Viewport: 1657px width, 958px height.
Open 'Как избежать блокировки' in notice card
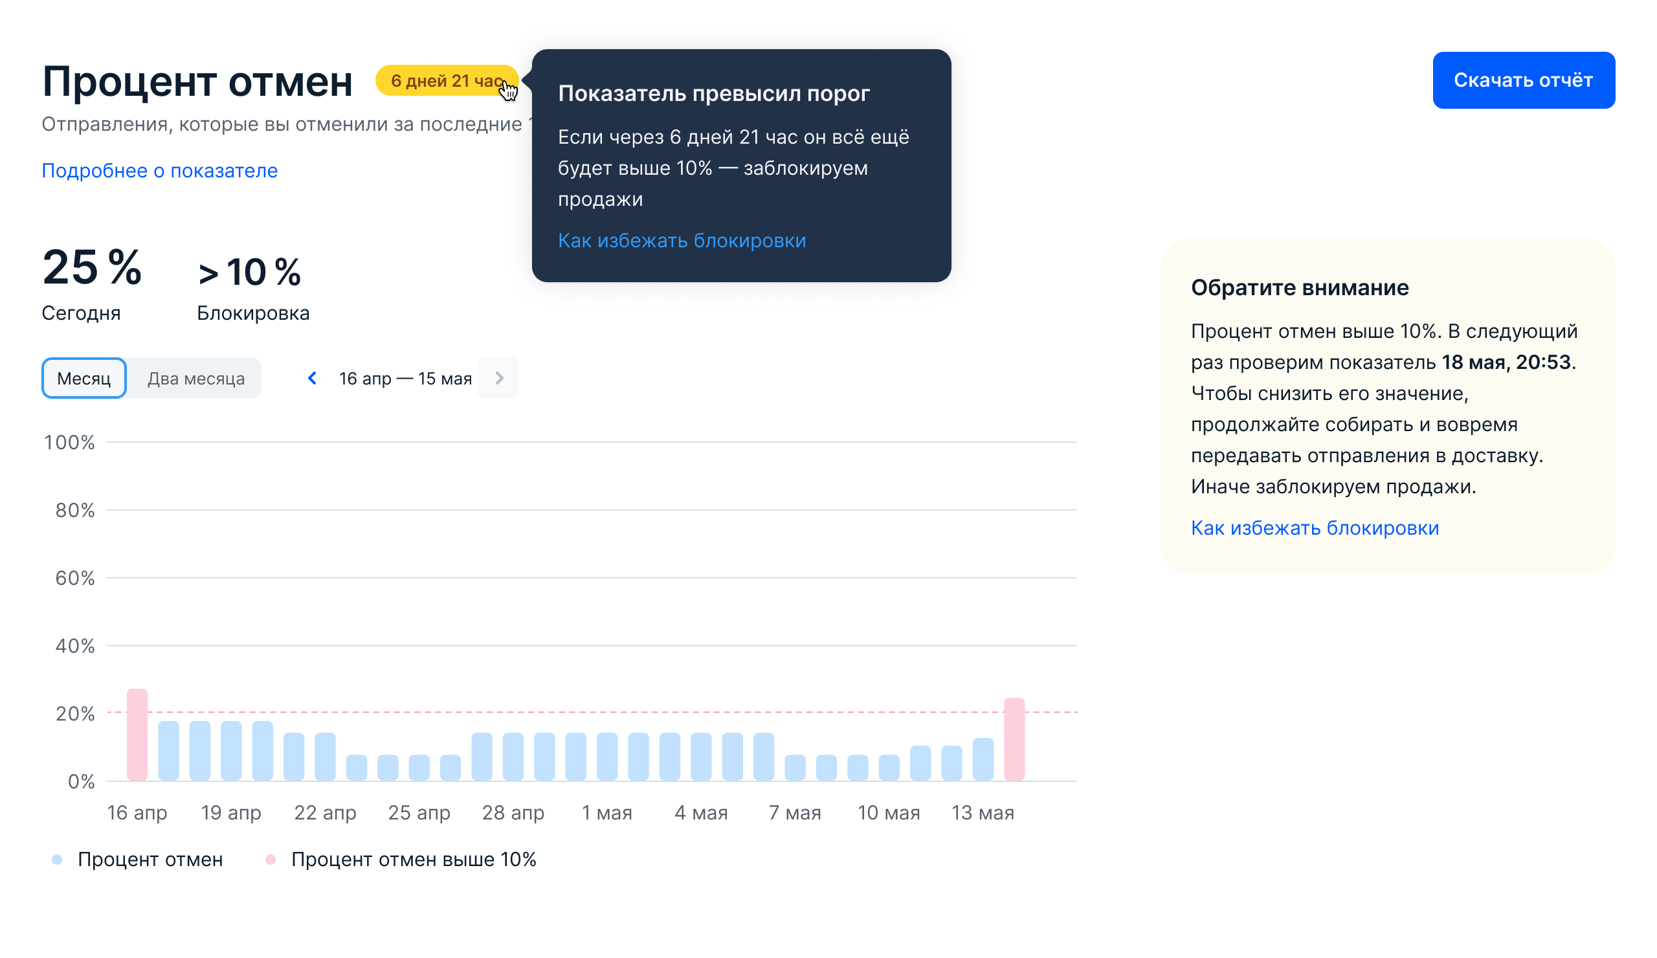click(x=1315, y=528)
